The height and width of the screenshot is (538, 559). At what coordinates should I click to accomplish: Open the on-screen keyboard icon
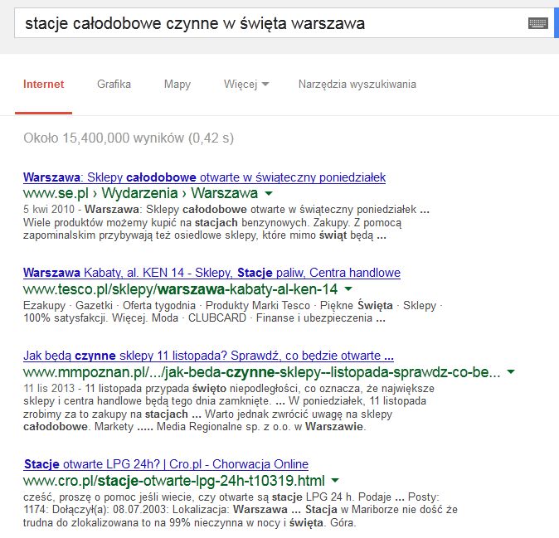(538, 23)
